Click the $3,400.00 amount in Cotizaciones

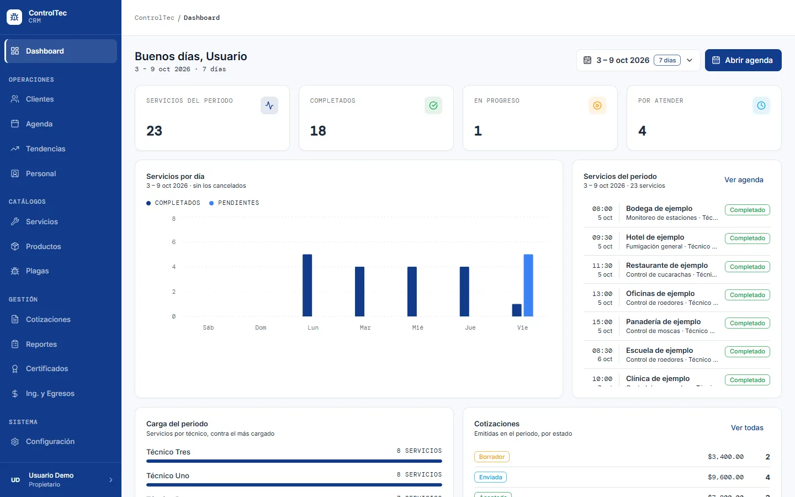pyautogui.click(x=725, y=457)
